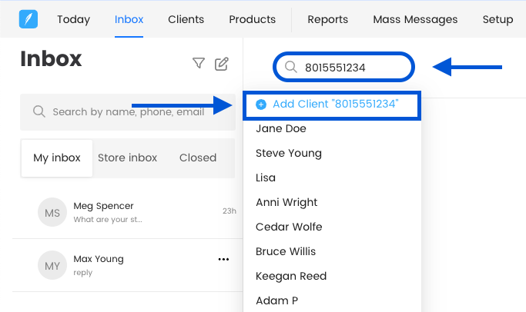
Task: Open the Reports menu
Action: coord(327,19)
